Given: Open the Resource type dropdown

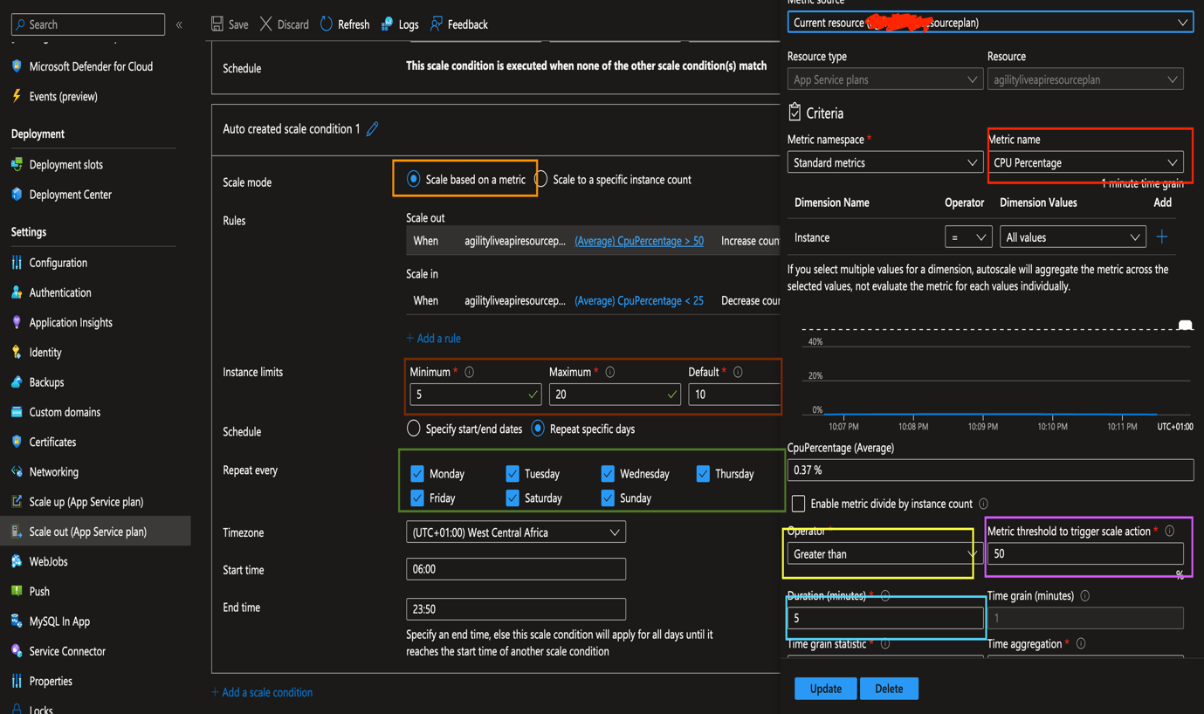Looking at the screenshot, I should pos(885,79).
